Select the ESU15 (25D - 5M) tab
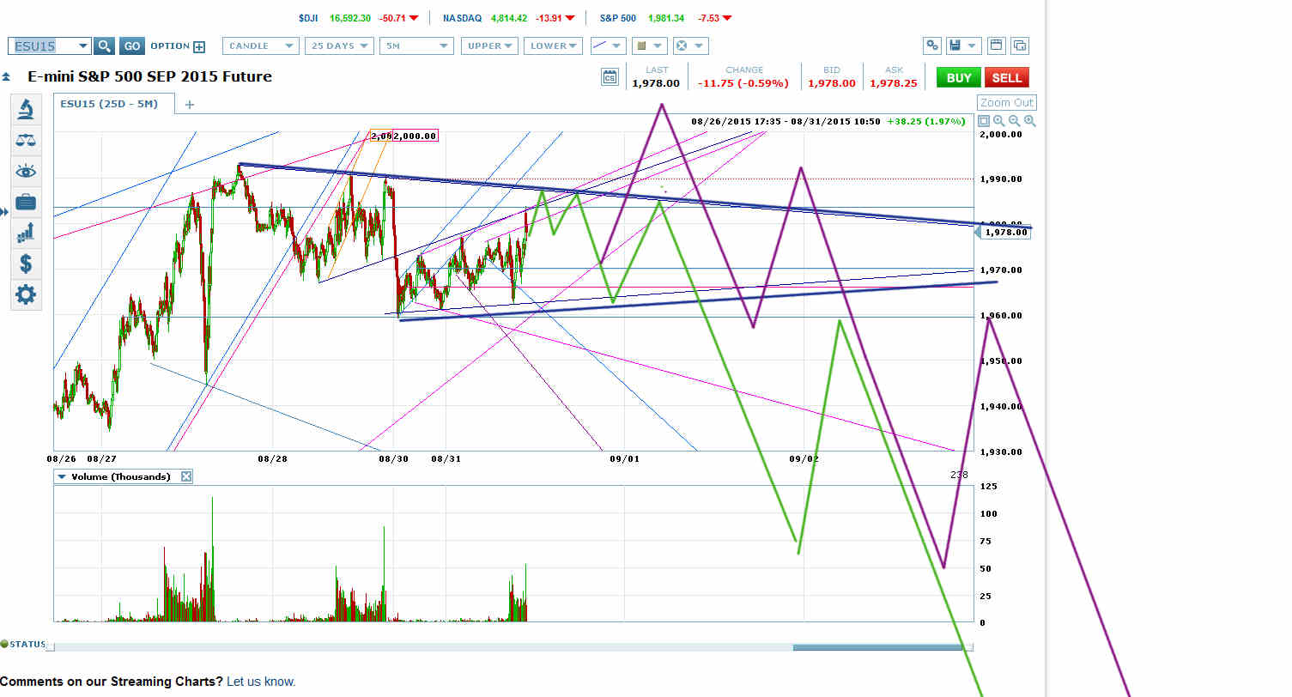The height and width of the screenshot is (697, 1292). pos(113,104)
